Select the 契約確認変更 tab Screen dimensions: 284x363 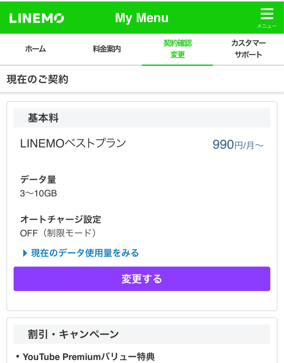click(177, 48)
